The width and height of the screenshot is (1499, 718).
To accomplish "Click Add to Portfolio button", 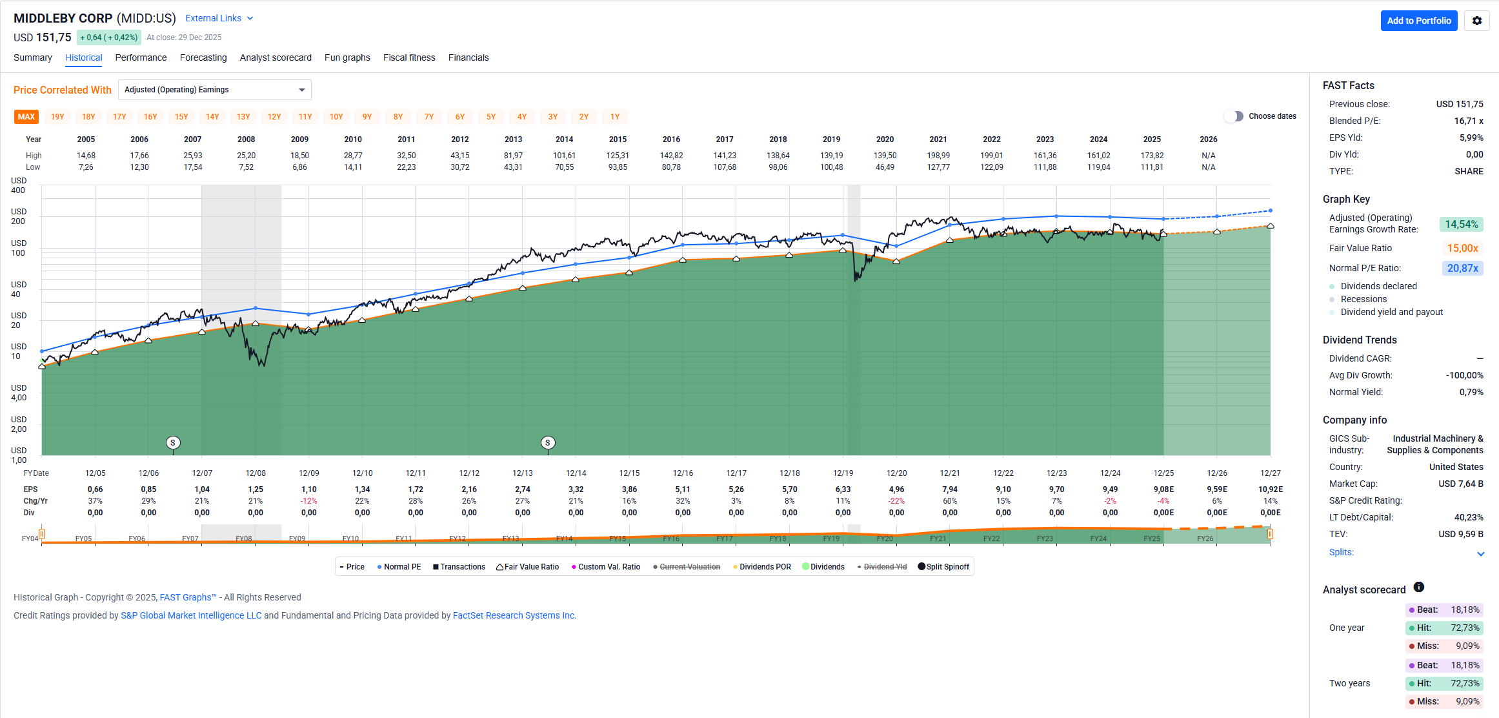I will pos(1418,21).
